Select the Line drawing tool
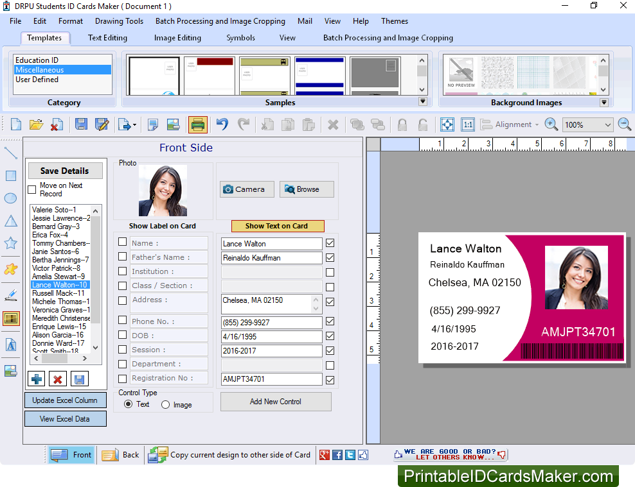The width and height of the screenshot is (635, 487). tap(10, 153)
